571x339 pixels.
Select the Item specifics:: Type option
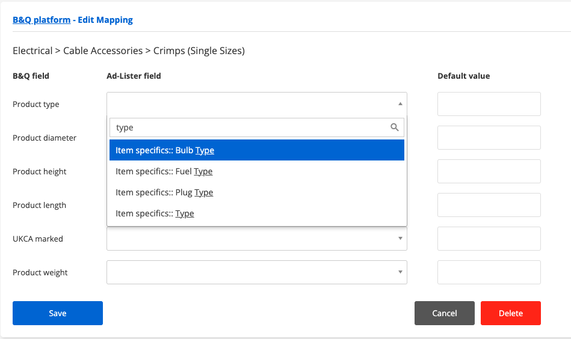click(257, 213)
